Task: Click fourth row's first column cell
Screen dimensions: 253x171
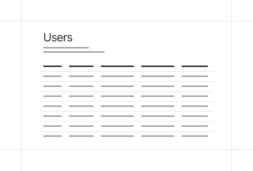Action: (x=53, y=106)
